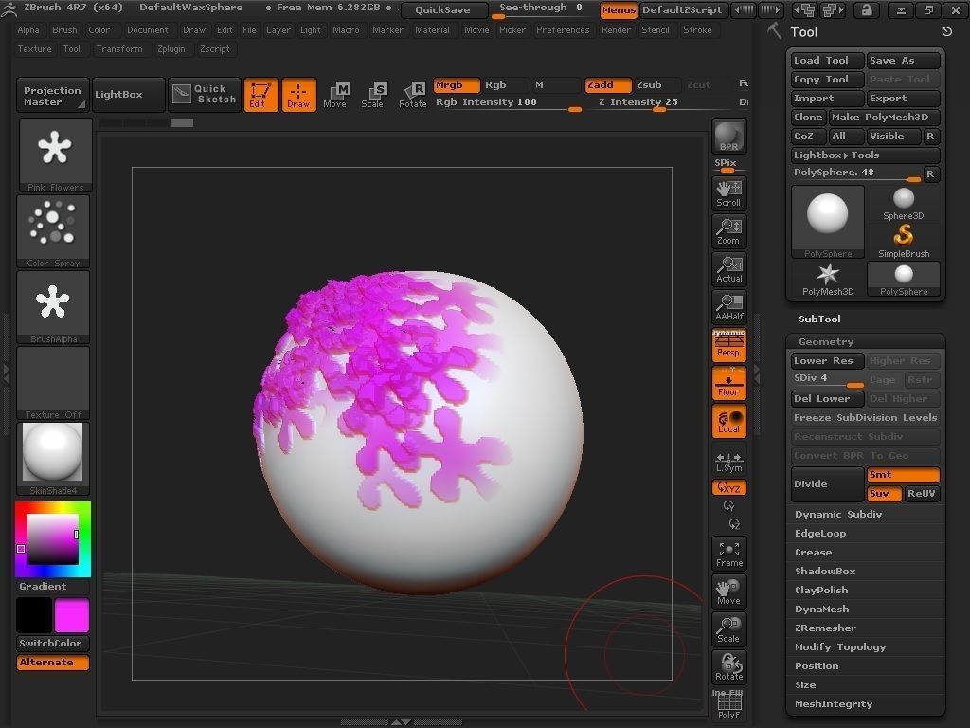Click the Divide button
The height and width of the screenshot is (728, 970).
[x=828, y=484]
